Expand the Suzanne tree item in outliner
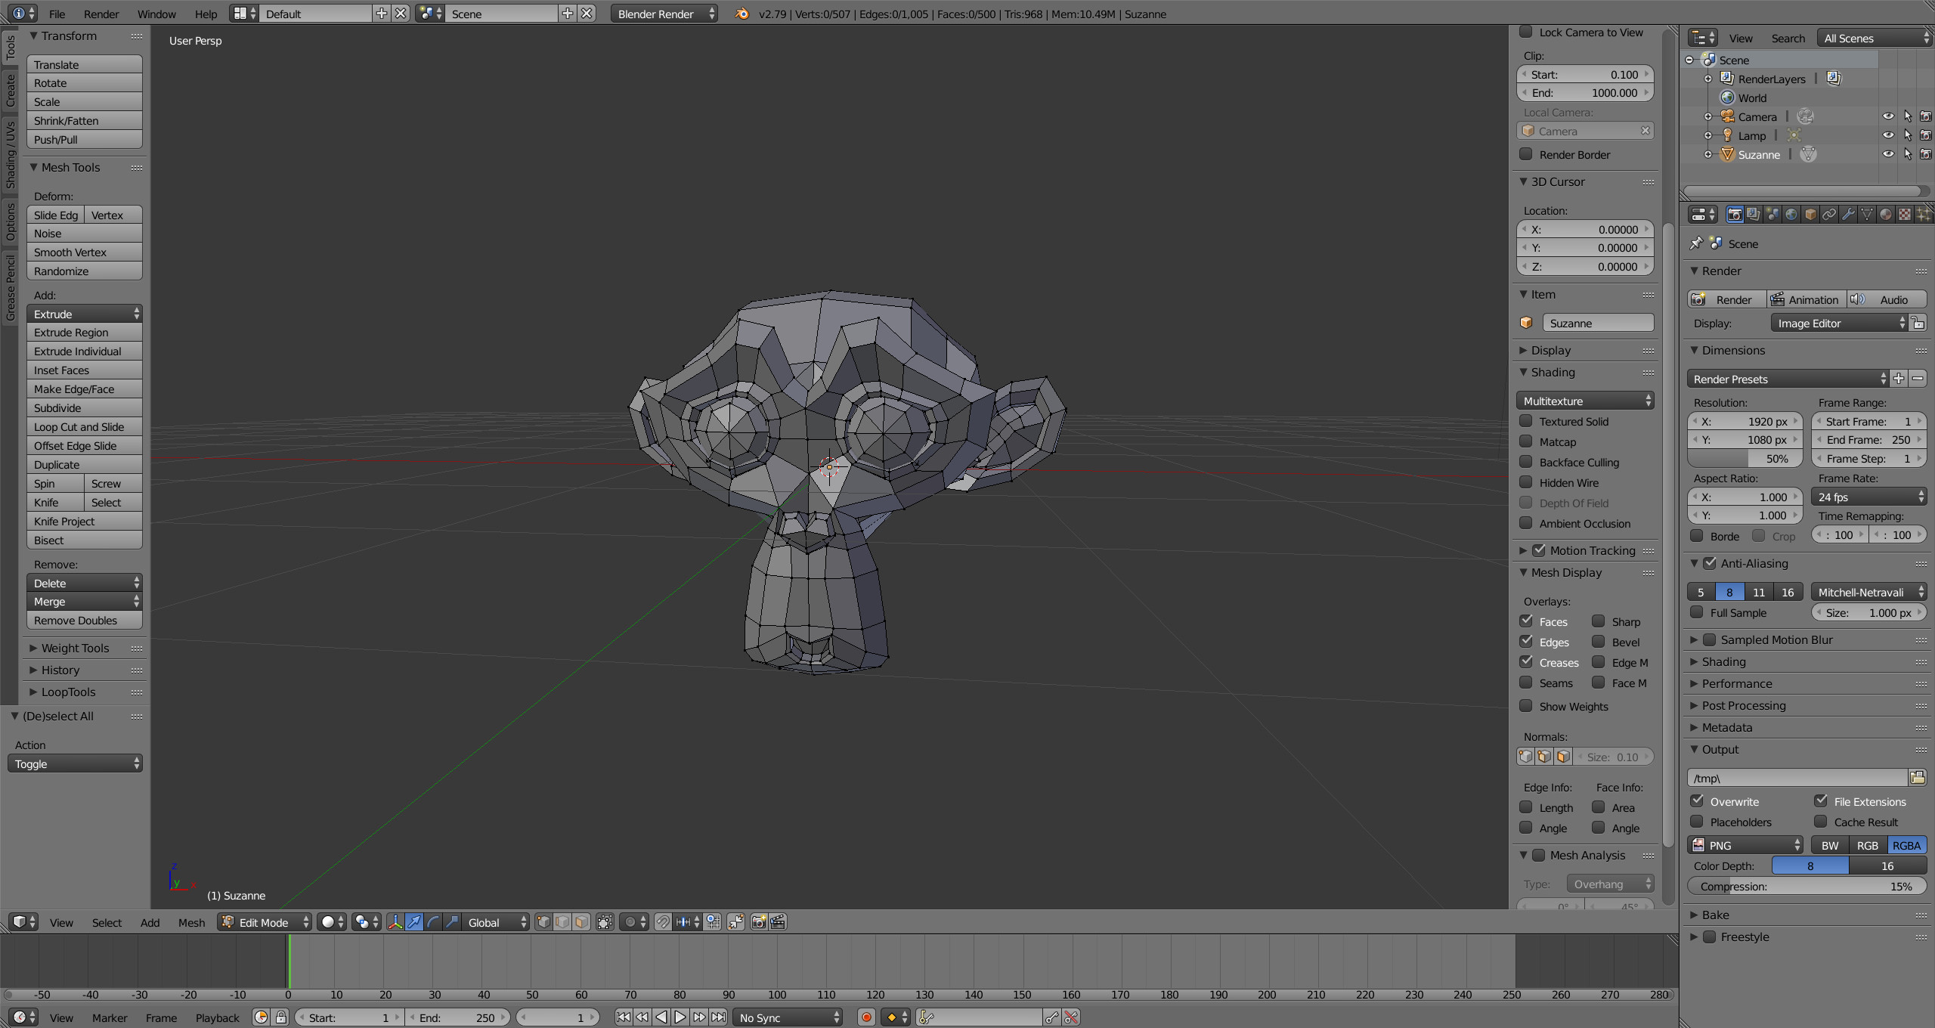Screen dimensions: 1935x1028 tap(1707, 155)
